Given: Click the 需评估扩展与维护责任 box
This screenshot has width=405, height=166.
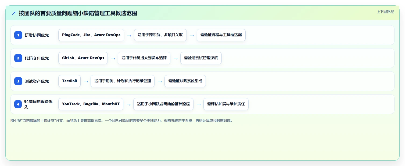Looking at the screenshot, I should tap(226, 104).
